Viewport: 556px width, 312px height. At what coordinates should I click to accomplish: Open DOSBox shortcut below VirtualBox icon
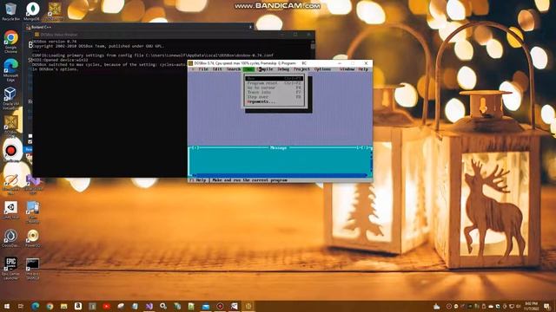pyautogui.click(x=10, y=125)
